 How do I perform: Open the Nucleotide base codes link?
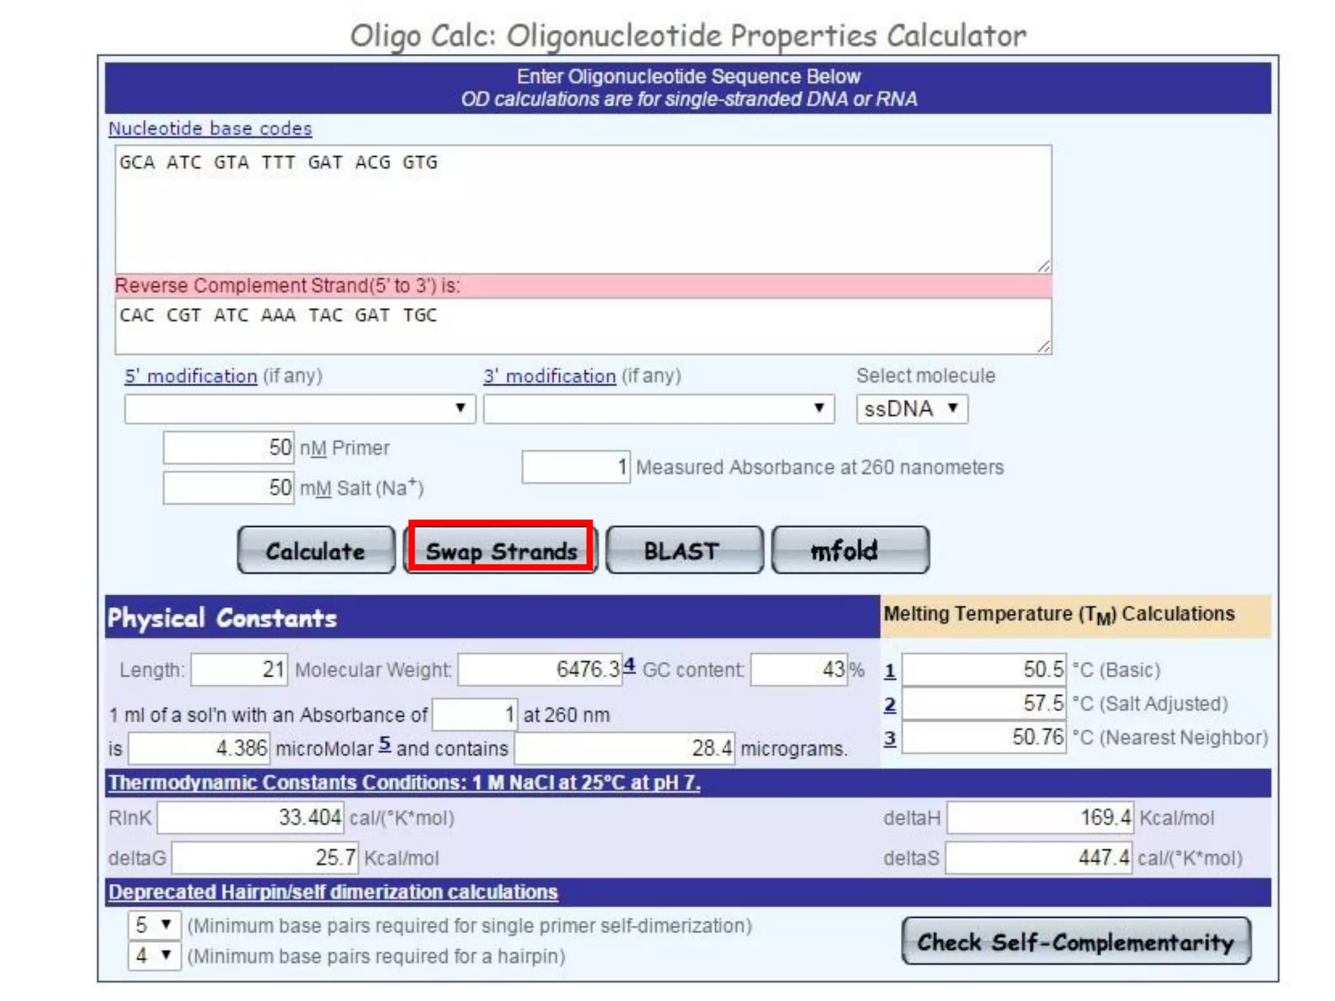point(210,128)
